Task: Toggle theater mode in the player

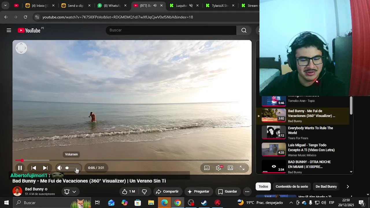Action: pyautogui.click(x=230, y=168)
